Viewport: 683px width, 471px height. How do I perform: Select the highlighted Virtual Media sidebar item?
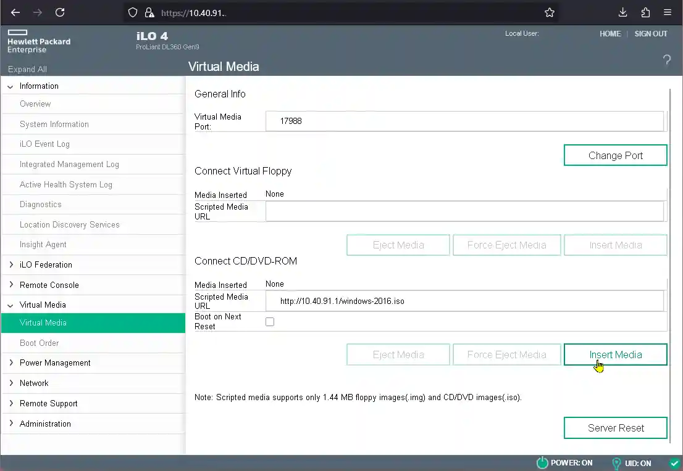pos(93,322)
